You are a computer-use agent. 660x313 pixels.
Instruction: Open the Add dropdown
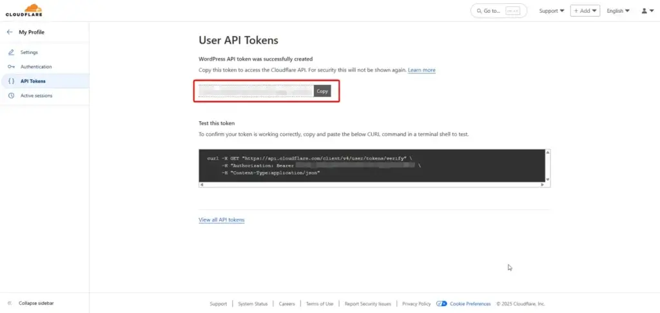click(x=585, y=11)
